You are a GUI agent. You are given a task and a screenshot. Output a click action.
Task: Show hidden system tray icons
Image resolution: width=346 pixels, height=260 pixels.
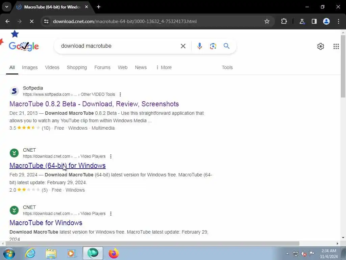tap(287, 254)
